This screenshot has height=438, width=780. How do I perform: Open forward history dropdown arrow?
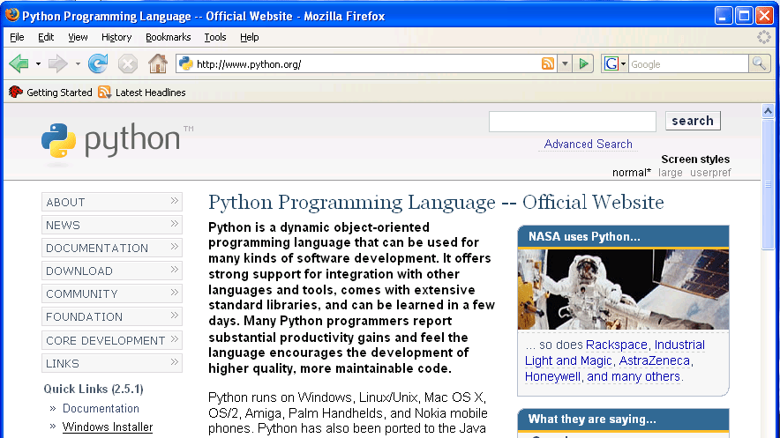(78, 64)
